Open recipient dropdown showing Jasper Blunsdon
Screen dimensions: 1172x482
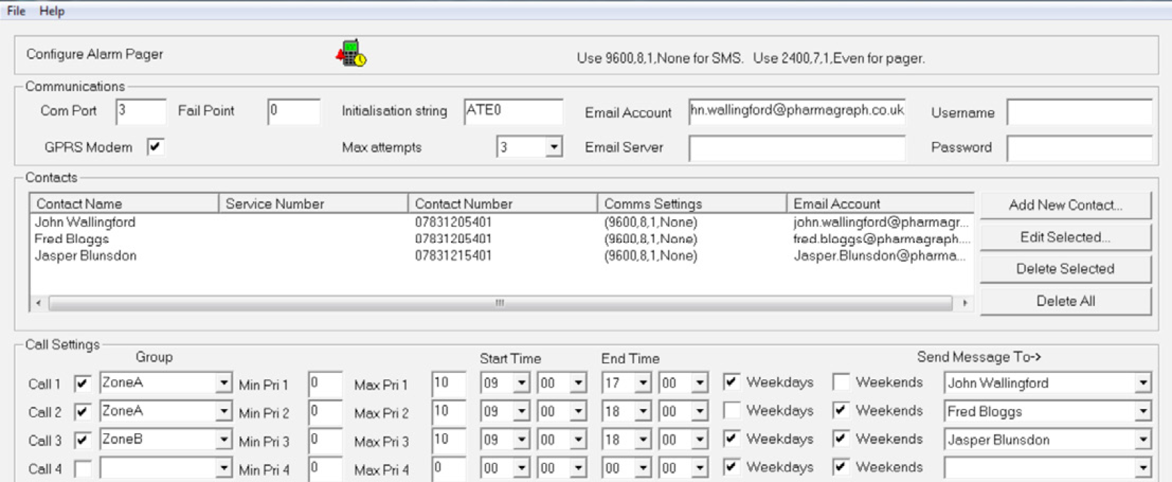[1142, 440]
